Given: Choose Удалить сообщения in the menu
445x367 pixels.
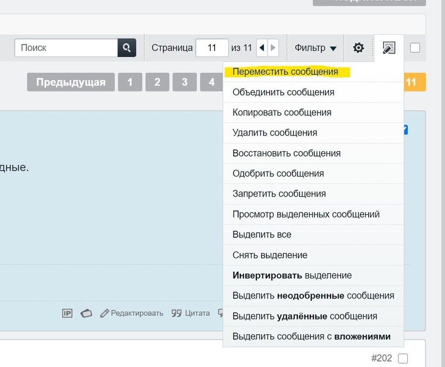Looking at the screenshot, I should (275, 133).
